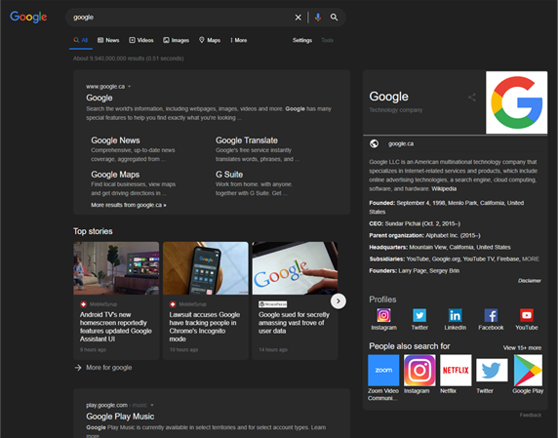Switch to the News tab
Image resolution: width=558 pixels, height=438 pixels.
(108, 40)
